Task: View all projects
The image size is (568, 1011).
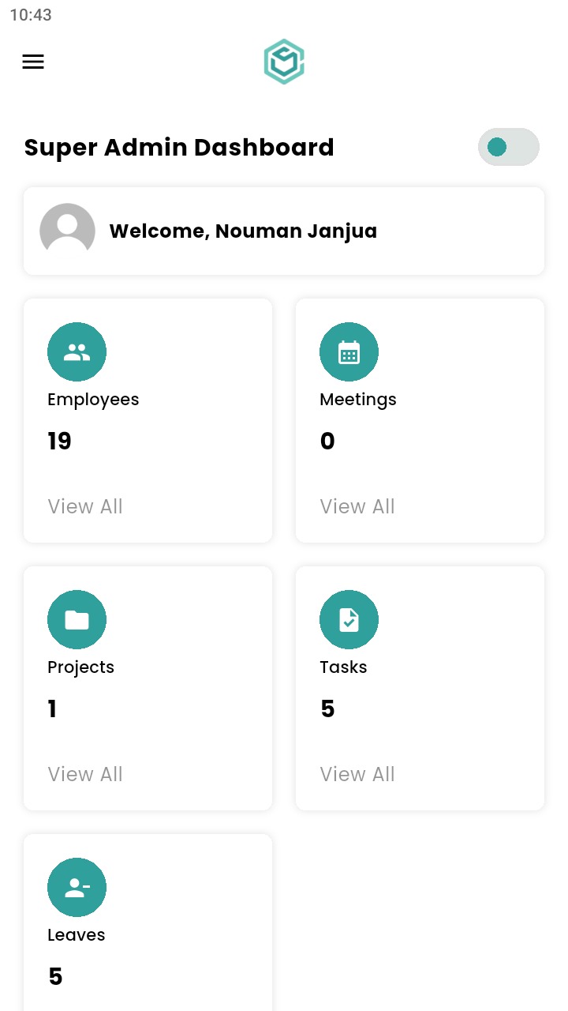Action: pyautogui.click(x=85, y=774)
